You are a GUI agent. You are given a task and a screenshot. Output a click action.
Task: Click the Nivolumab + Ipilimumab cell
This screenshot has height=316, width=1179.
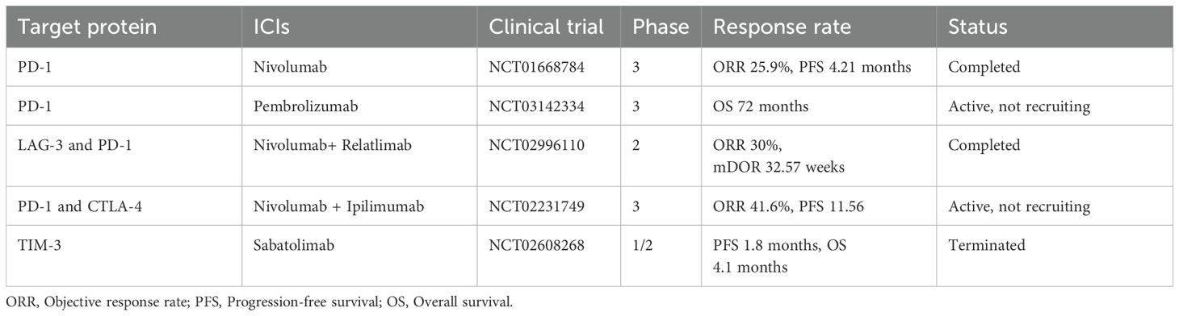point(328,207)
